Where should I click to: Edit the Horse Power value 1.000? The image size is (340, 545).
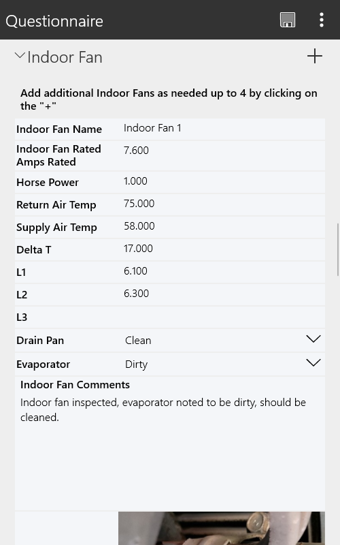(224, 182)
